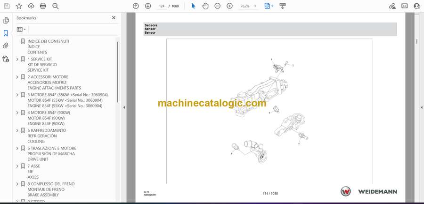
Task: Go to next page arrow
Action: (x=148, y=6)
